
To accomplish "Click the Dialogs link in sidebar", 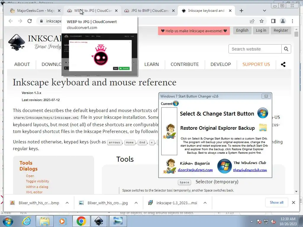I will [x=28, y=169].
